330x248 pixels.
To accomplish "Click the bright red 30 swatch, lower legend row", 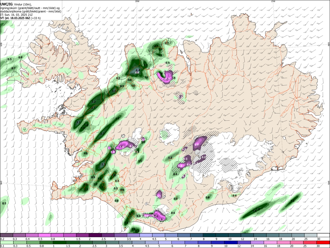I will [324, 242].
